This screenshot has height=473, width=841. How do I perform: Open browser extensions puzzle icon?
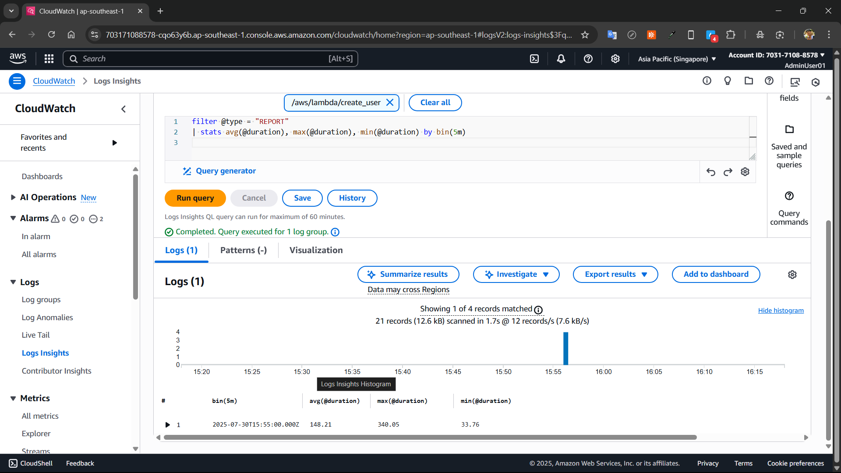731,35
